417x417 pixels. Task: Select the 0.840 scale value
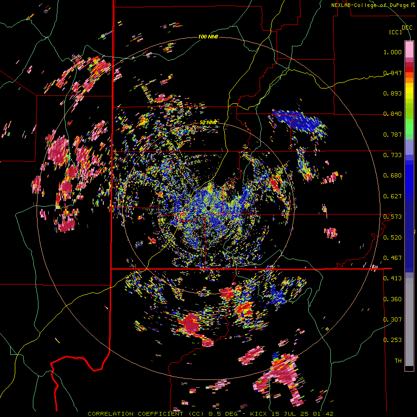click(392, 114)
